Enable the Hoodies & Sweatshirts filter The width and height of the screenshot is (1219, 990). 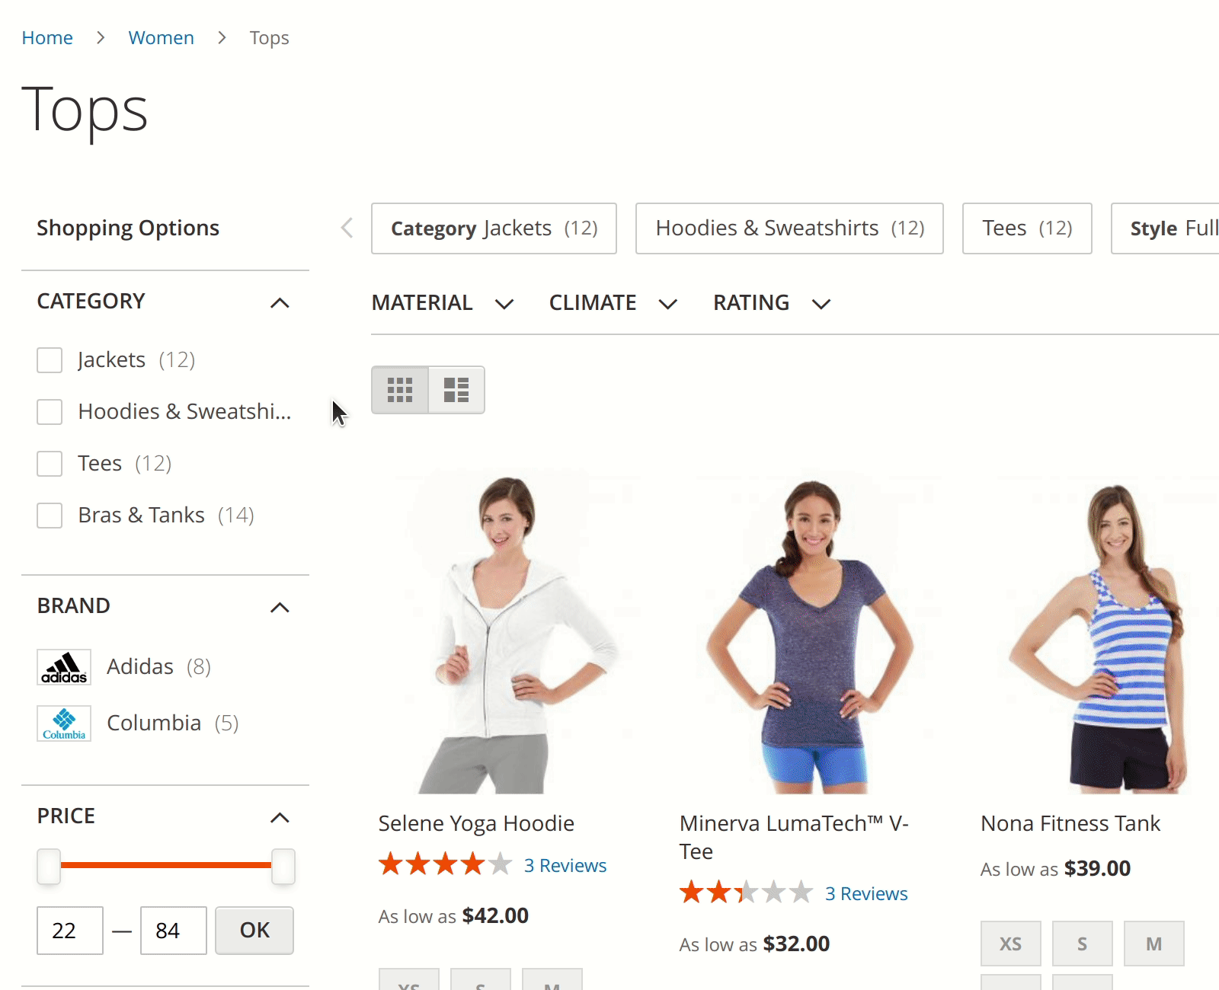coord(50,411)
